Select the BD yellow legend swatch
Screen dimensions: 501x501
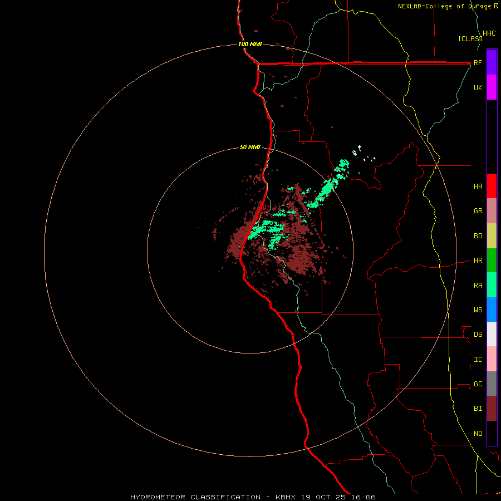pyautogui.click(x=492, y=235)
